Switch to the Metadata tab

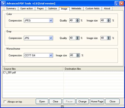pyautogui.click(x=76, y=8)
